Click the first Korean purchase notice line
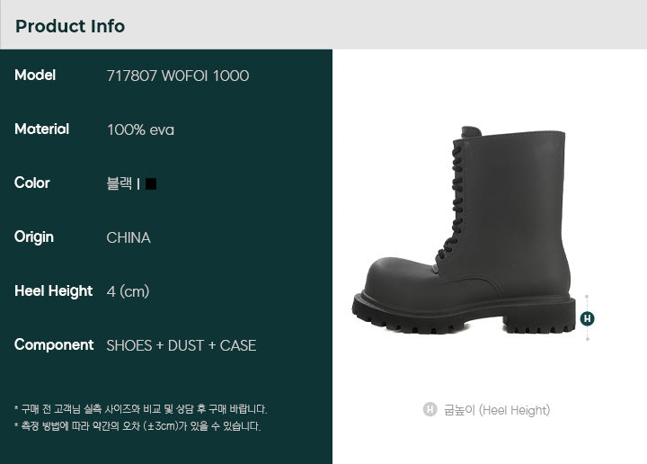Image resolution: width=647 pixels, height=464 pixels. pyautogui.click(x=141, y=409)
